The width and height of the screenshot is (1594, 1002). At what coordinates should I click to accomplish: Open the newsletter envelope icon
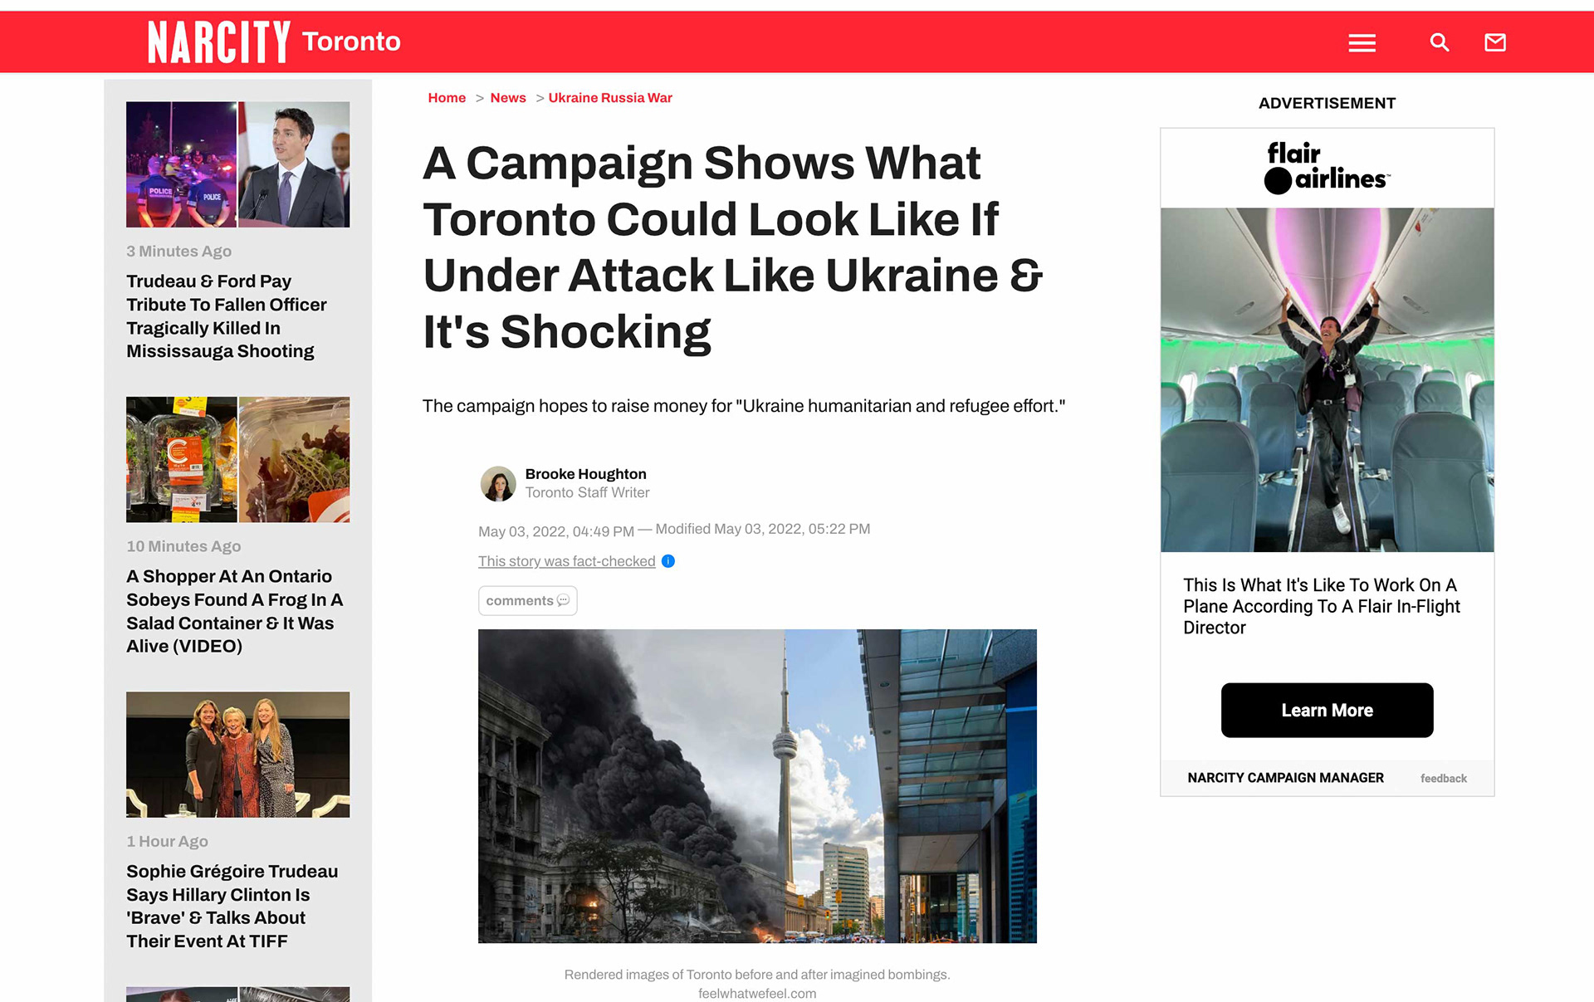1495,42
